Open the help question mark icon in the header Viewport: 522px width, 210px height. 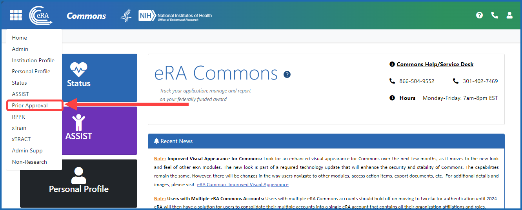click(x=479, y=15)
